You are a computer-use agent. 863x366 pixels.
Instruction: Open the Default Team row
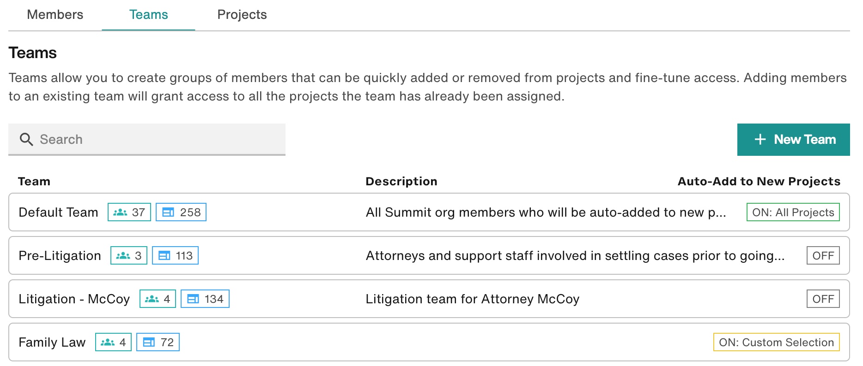pos(429,212)
